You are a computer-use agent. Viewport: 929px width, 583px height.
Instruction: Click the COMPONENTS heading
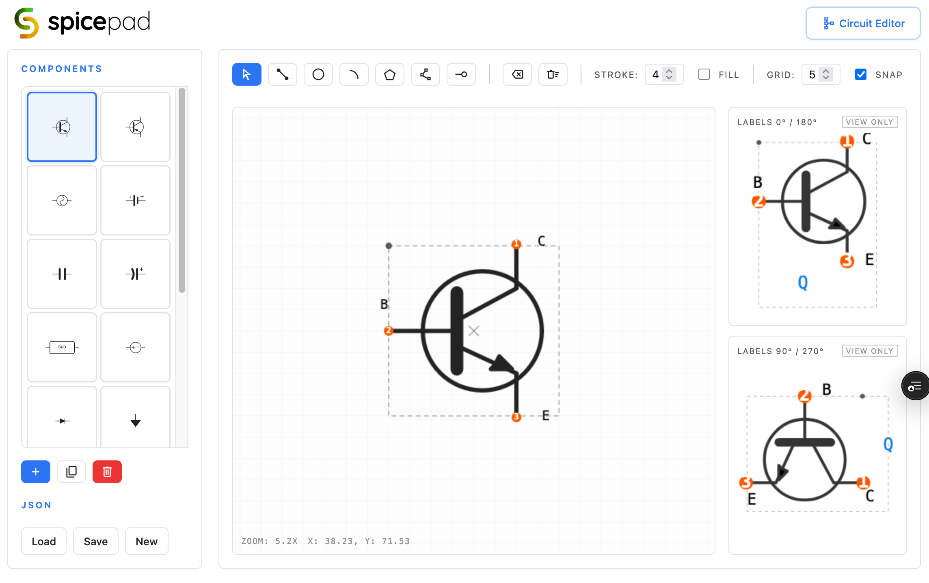point(62,69)
